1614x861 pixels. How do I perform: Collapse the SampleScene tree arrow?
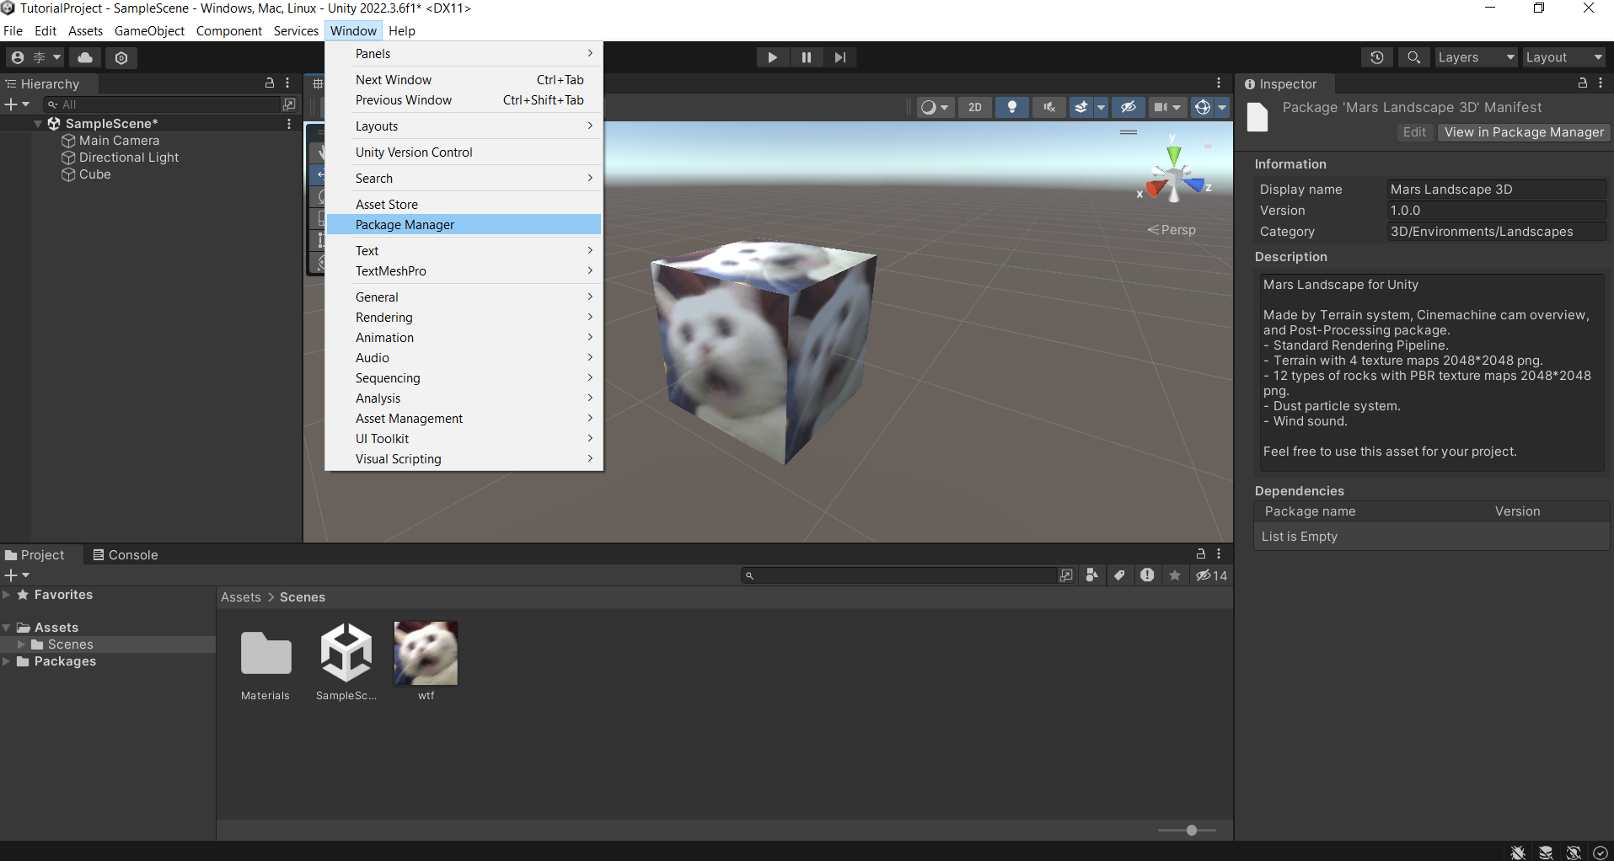pos(38,124)
